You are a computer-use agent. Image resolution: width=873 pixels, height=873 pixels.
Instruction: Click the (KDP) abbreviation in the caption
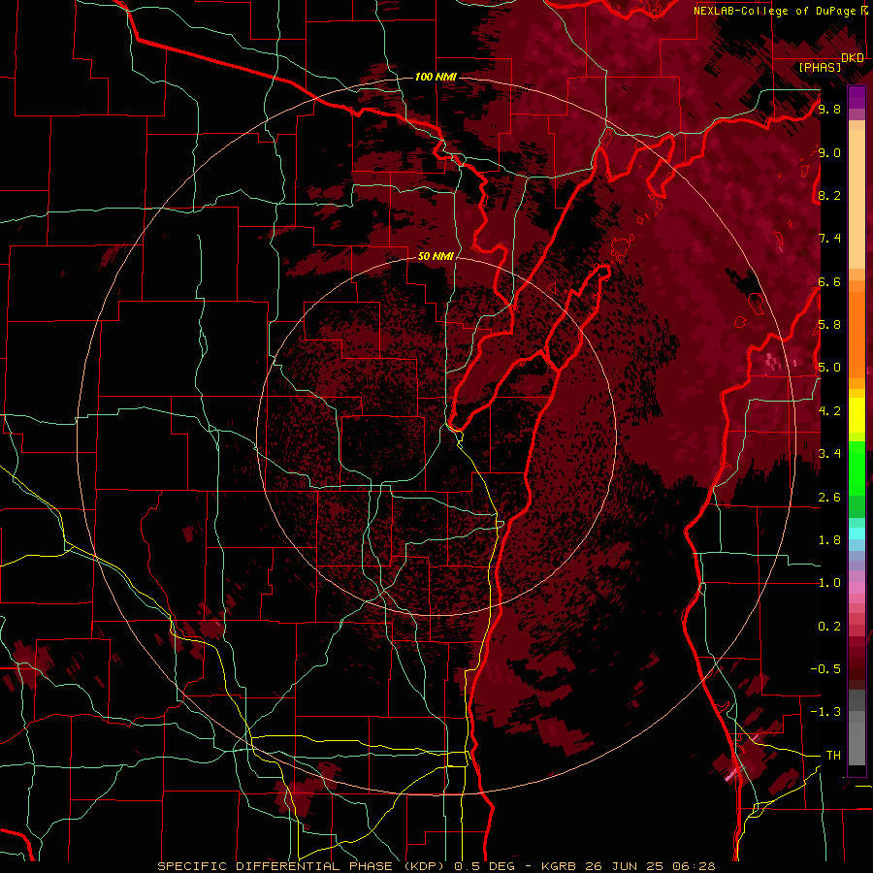tap(424, 866)
